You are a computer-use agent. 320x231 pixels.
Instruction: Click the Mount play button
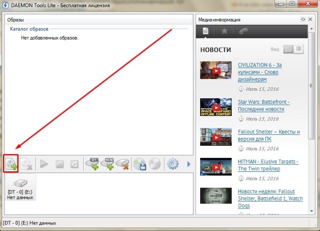44,164
